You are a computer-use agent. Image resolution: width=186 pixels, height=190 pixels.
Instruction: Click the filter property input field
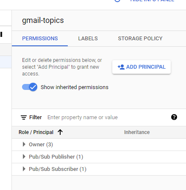pyautogui.click(x=107, y=117)
